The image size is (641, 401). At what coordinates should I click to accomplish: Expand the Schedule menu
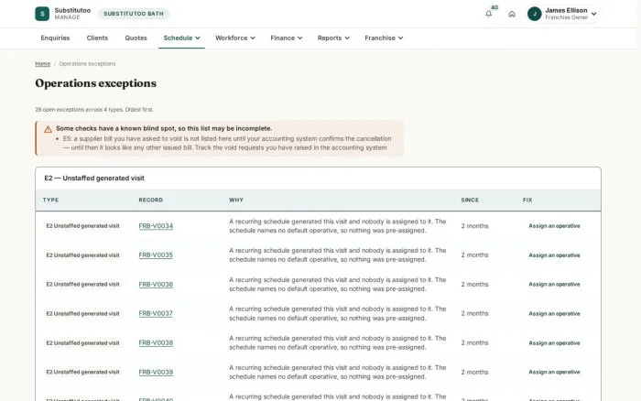[181, 38]
